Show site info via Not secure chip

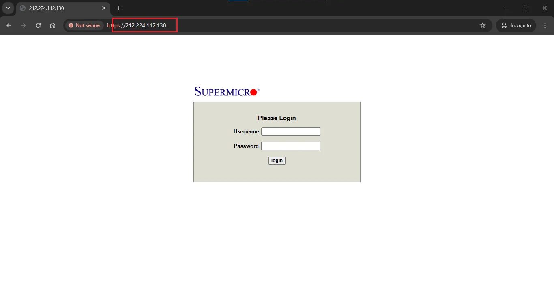(84, 25)
